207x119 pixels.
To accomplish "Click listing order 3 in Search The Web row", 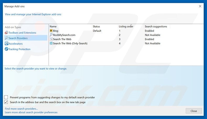I will point(119,39).
